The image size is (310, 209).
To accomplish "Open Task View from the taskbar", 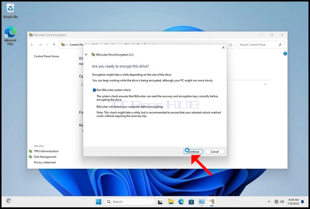I will tap(160, 202).
